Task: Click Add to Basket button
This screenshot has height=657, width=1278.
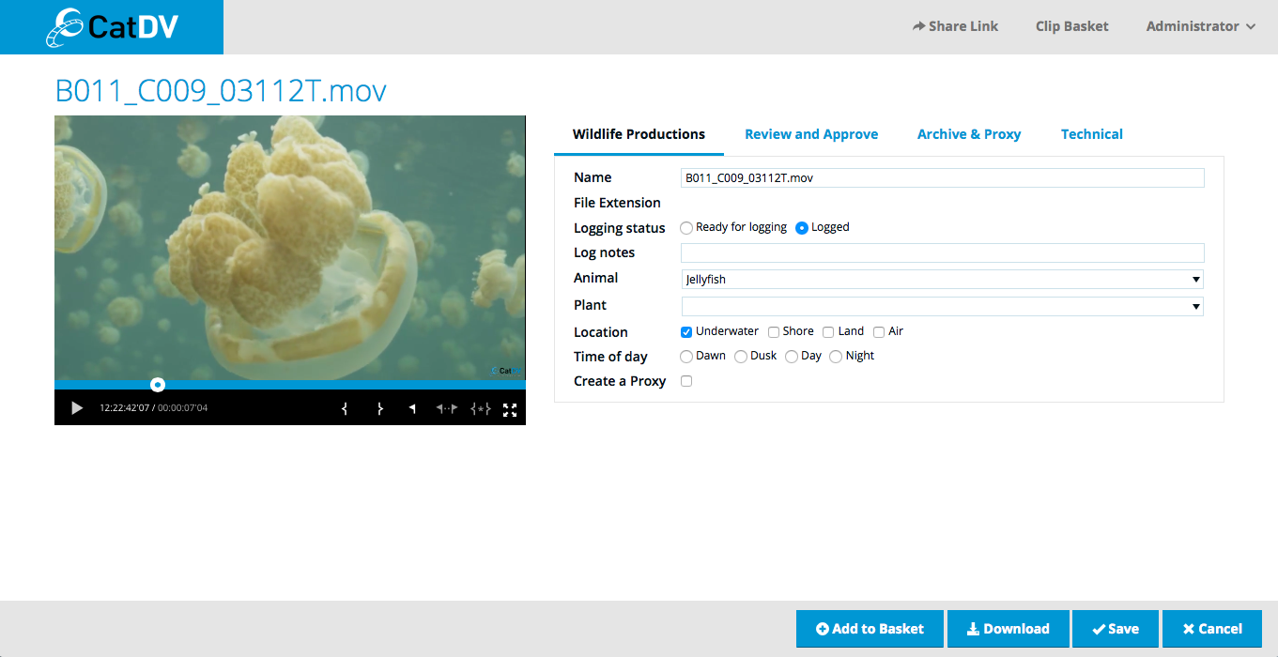Action: pos(870,629)
